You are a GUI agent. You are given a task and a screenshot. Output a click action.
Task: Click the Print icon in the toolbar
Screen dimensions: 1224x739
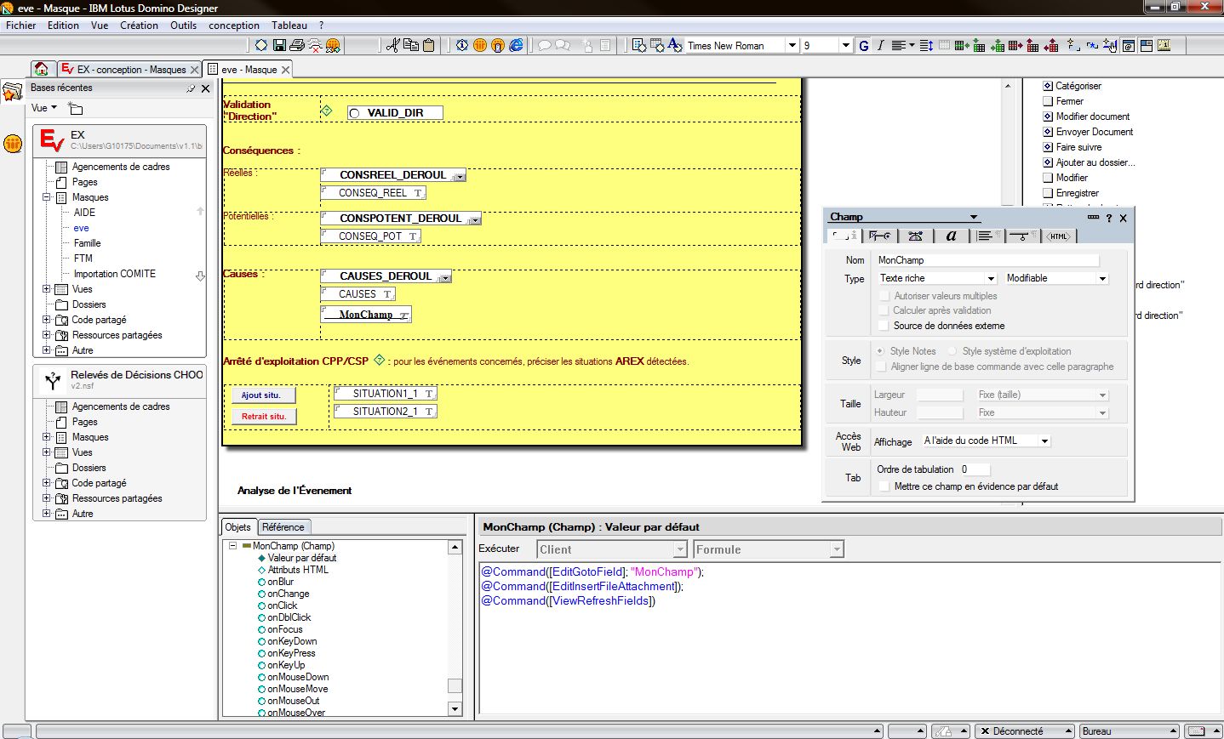296,45
